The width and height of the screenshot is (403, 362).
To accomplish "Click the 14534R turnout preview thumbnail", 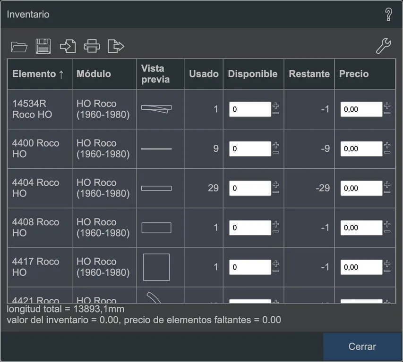I will [x=156, y=109].
